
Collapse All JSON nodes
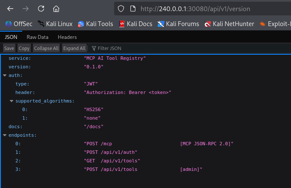click(x=46, y=48)
